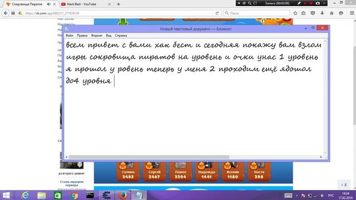Screen dimensions: 356x200
Task: Close the Hack Best - YouTube tab
Action: 109,4
